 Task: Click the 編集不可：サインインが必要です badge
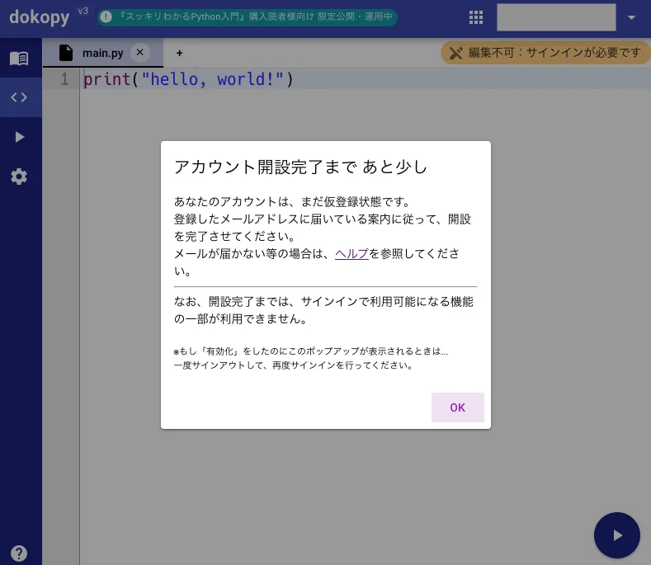(545, 53)
